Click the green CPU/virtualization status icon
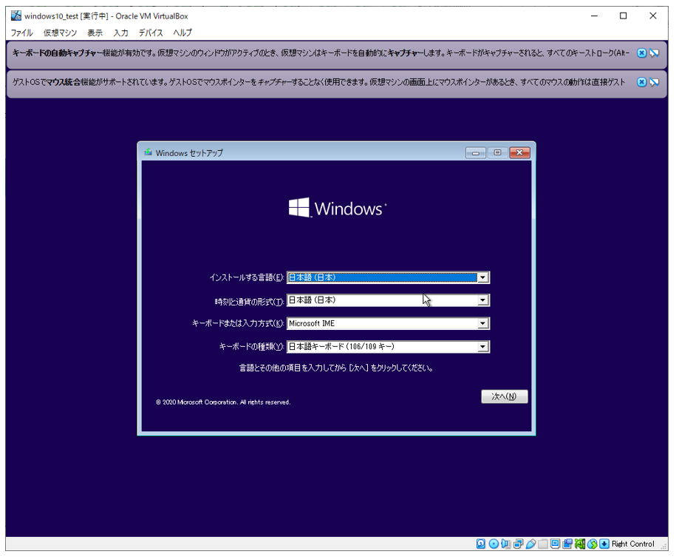Image resolution: width=676 pixels, height=557 pixels. (580, 544)
